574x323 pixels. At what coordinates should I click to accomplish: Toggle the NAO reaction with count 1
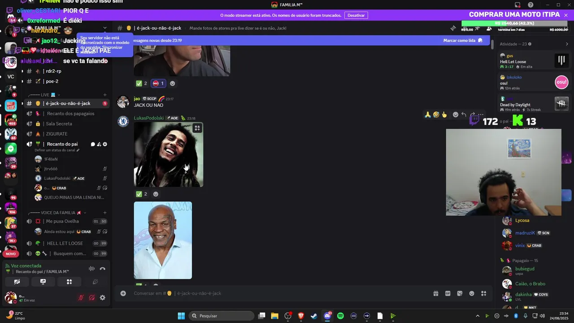coord(158,83)
